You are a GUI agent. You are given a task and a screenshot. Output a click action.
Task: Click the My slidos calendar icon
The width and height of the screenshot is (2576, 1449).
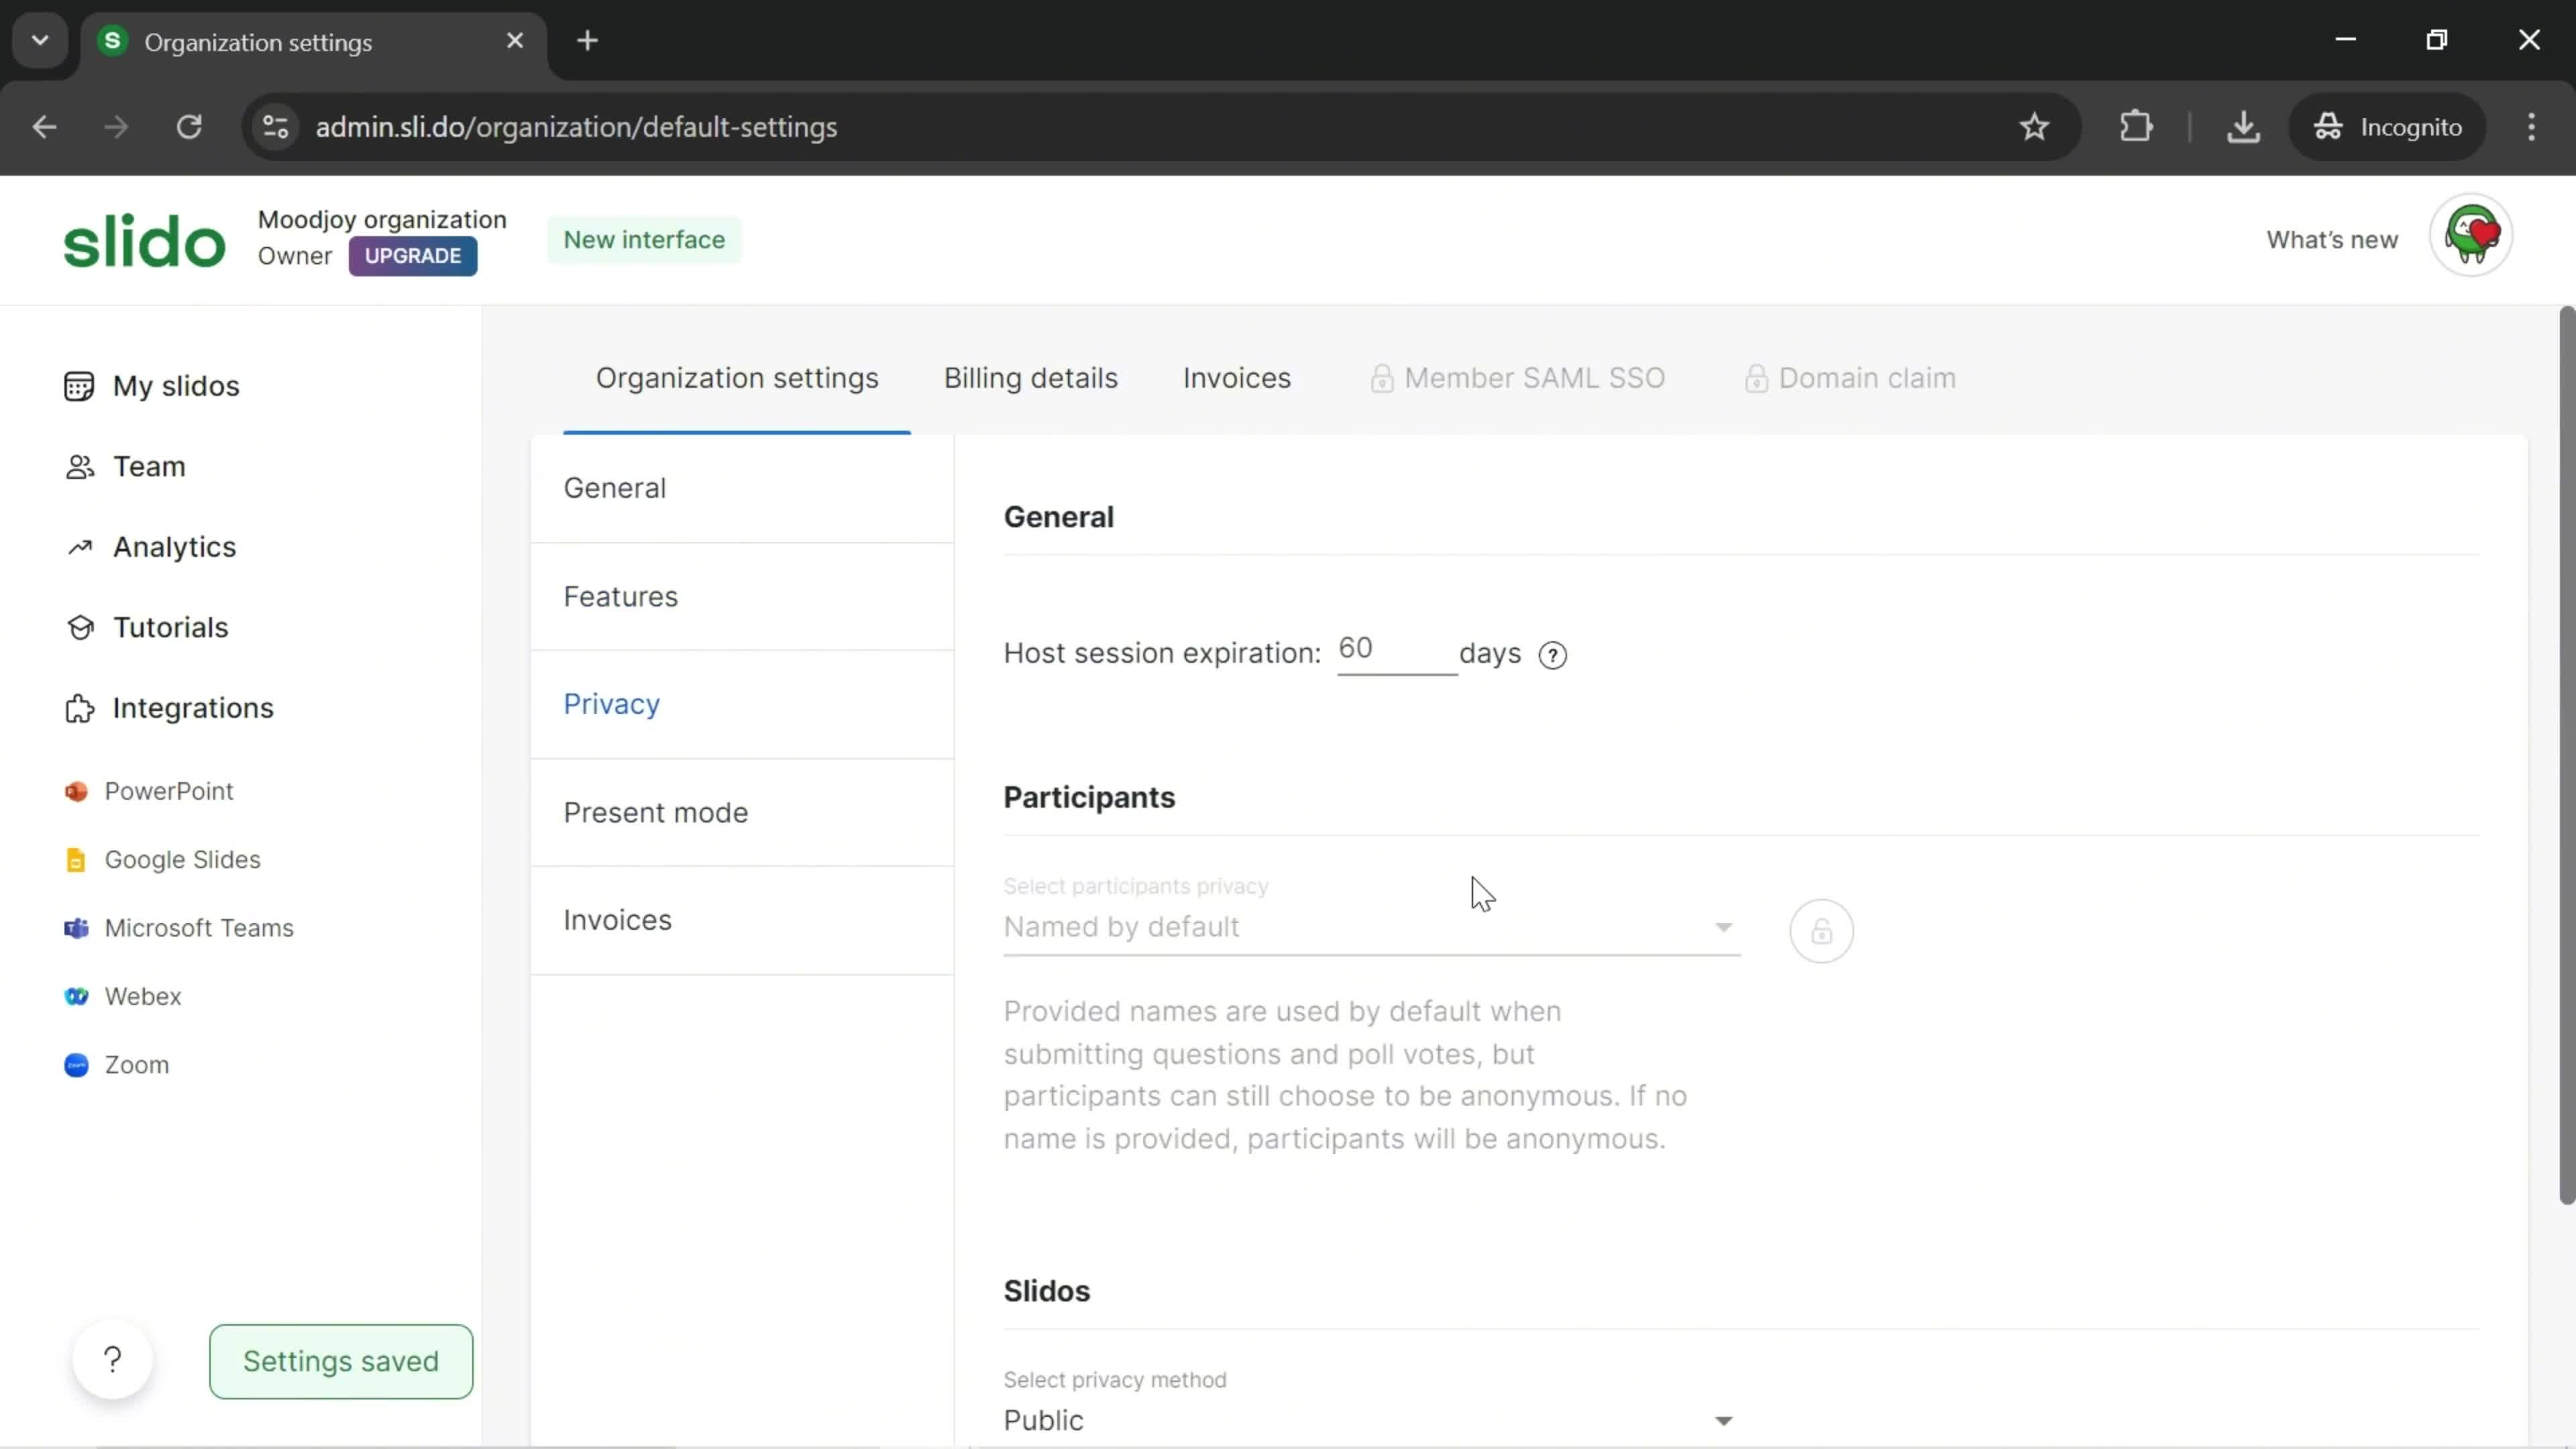point(79,386)
